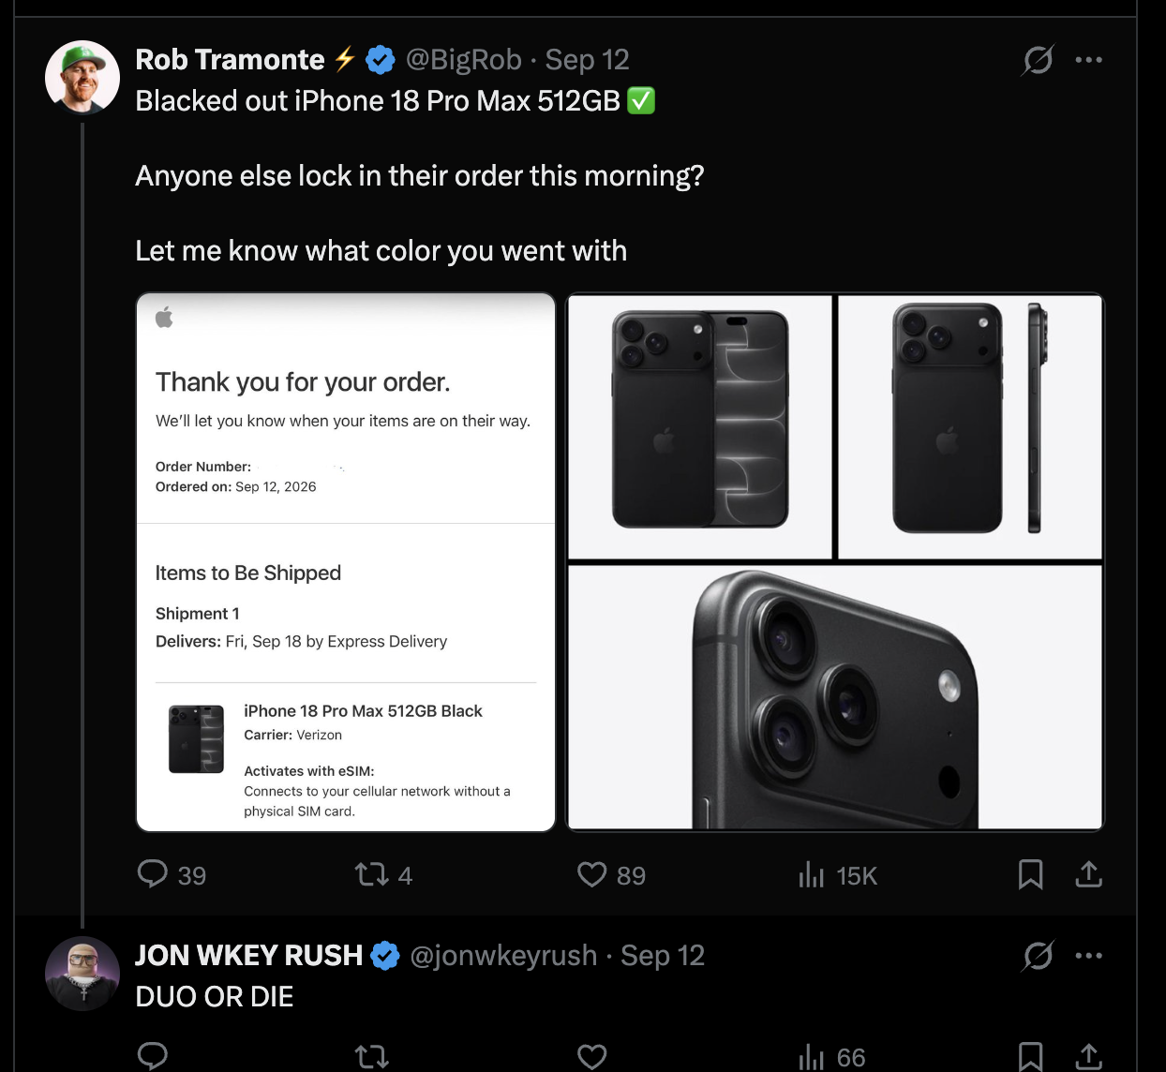Open JON WKEY RUSH's avatar

click(x=82, y=973)
